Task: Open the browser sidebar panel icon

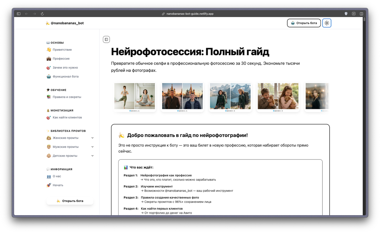Action: pos(19,14)
